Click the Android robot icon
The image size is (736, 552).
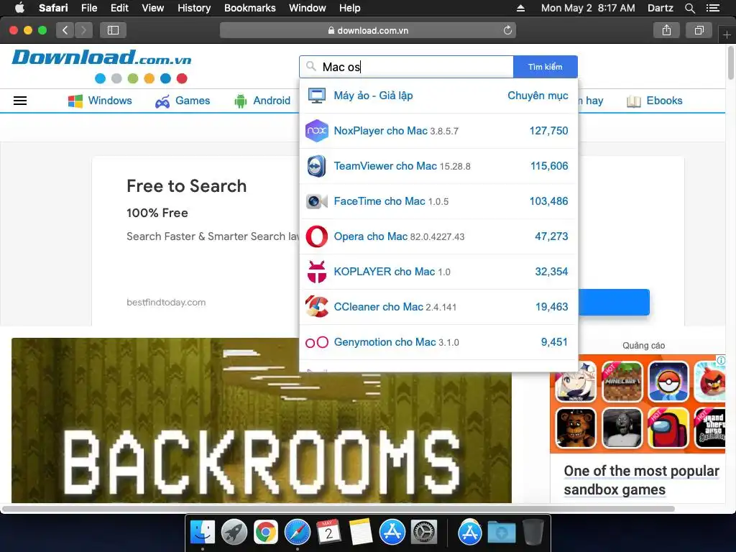pos(240,101)
